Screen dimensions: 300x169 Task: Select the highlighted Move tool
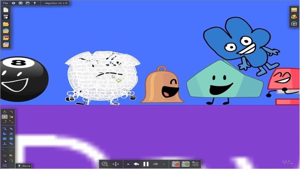[5, 116]
